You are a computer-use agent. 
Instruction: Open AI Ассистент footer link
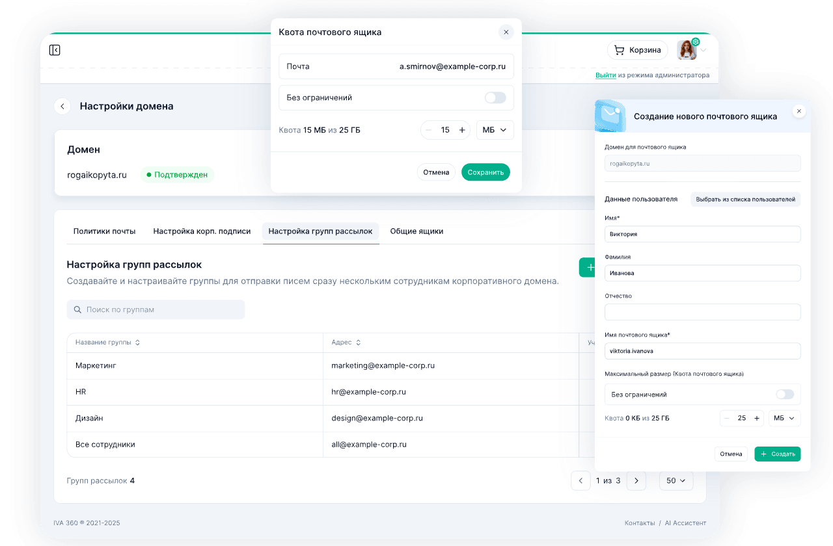coord(685,523)
